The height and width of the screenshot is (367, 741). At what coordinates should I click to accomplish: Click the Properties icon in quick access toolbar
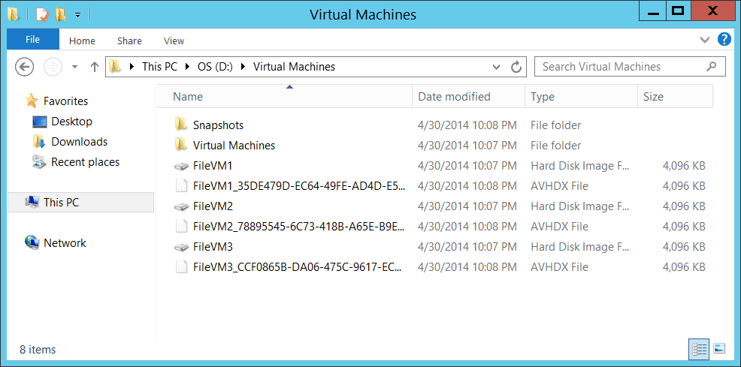[43, 14]
